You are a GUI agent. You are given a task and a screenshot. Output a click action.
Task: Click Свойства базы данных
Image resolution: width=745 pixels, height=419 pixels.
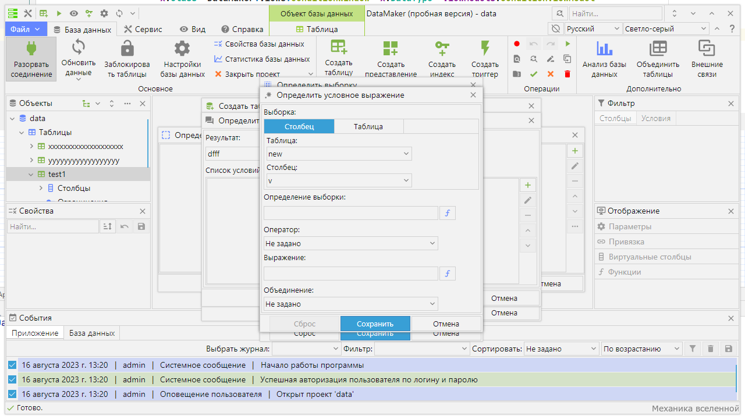click(x=259, y=44)
